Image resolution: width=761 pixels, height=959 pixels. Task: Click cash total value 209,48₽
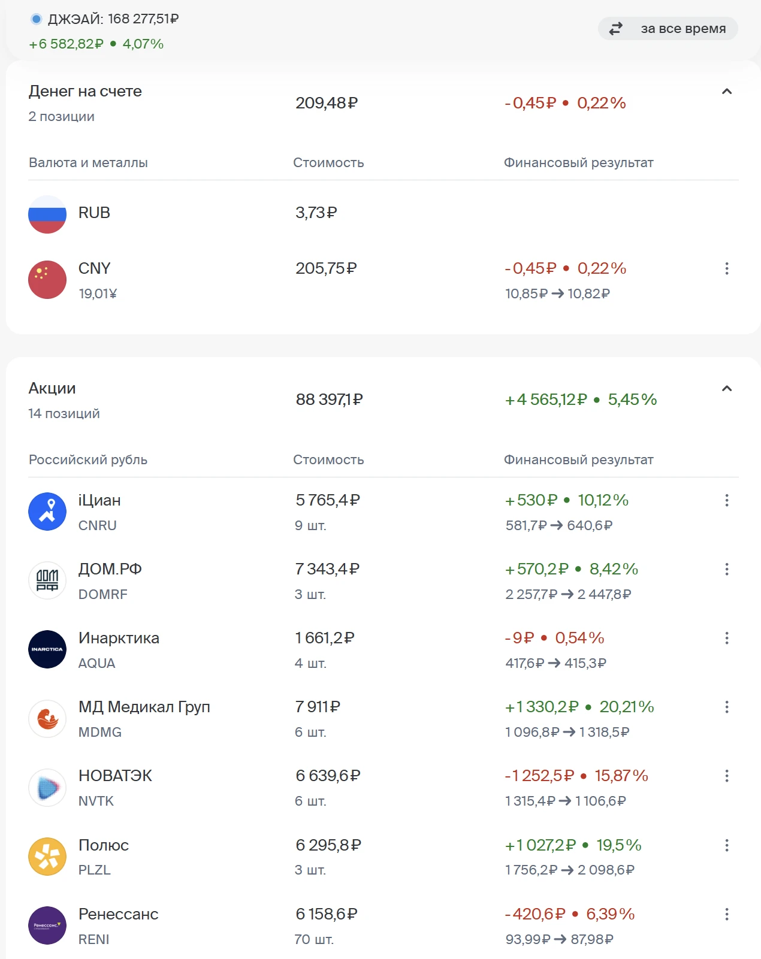click(327, 103)
